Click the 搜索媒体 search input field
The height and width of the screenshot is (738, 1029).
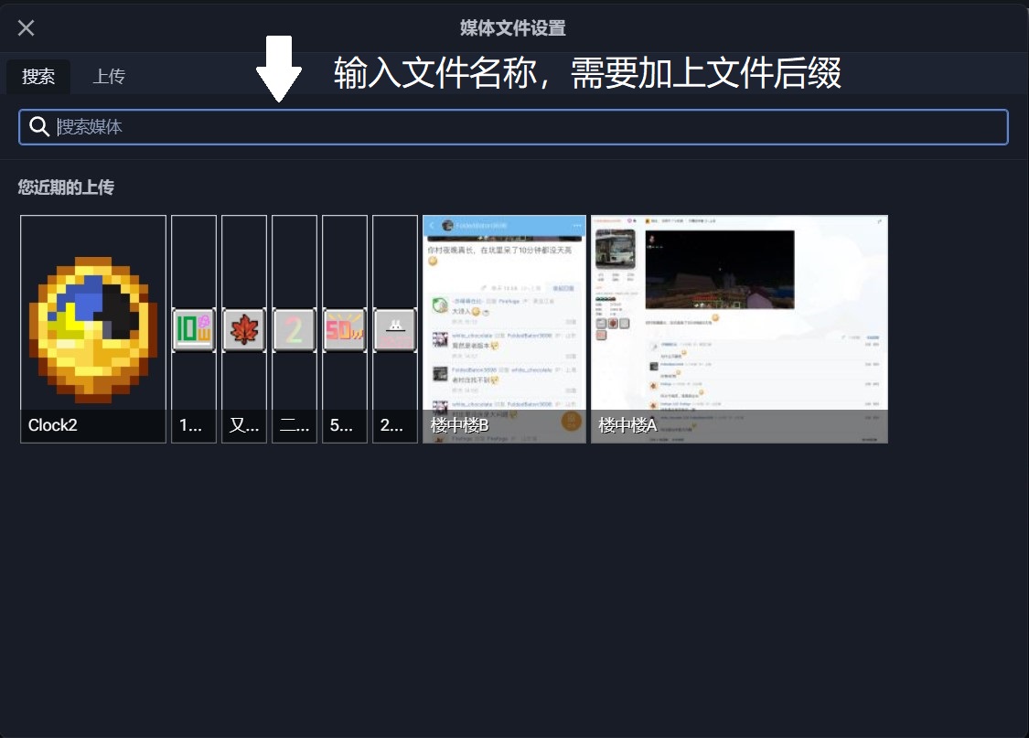click(x=513, y=127)
